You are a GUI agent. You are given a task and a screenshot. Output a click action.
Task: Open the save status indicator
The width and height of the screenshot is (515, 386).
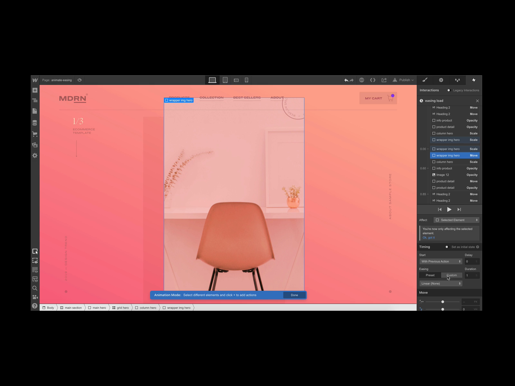point(362,80)
